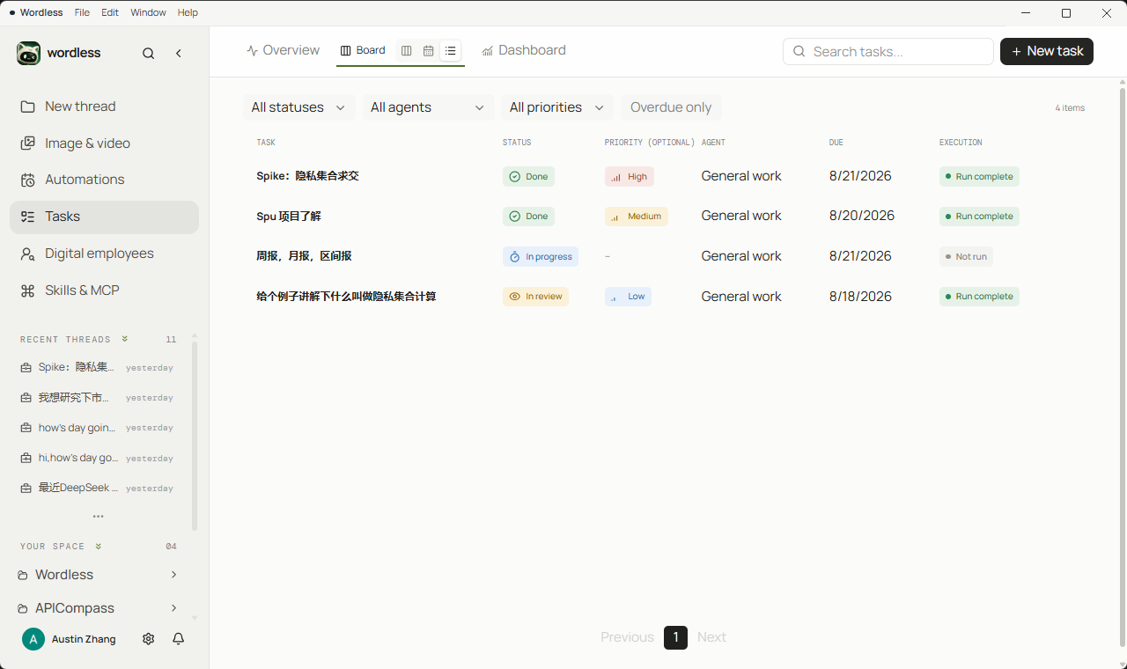Open the task "Spu 项目了解"
The image size is (1127, 669).
[289, 217]
